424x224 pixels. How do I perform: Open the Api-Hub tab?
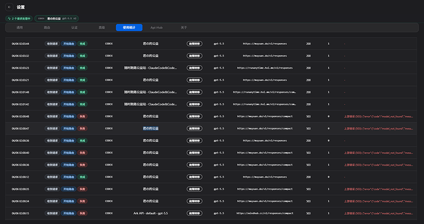coord(157,28)
